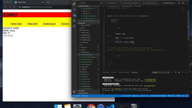Open the Trash from the Dock
Screen dimensions: 192x108
[134, 106]
